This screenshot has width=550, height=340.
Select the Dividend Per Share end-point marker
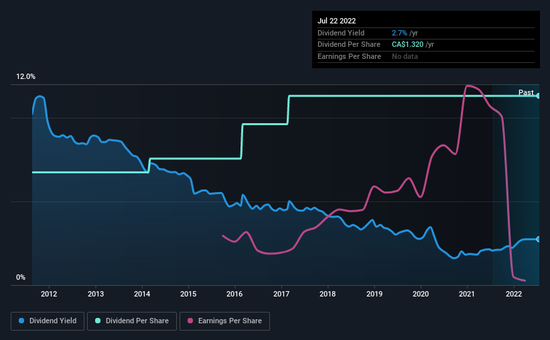539,96
